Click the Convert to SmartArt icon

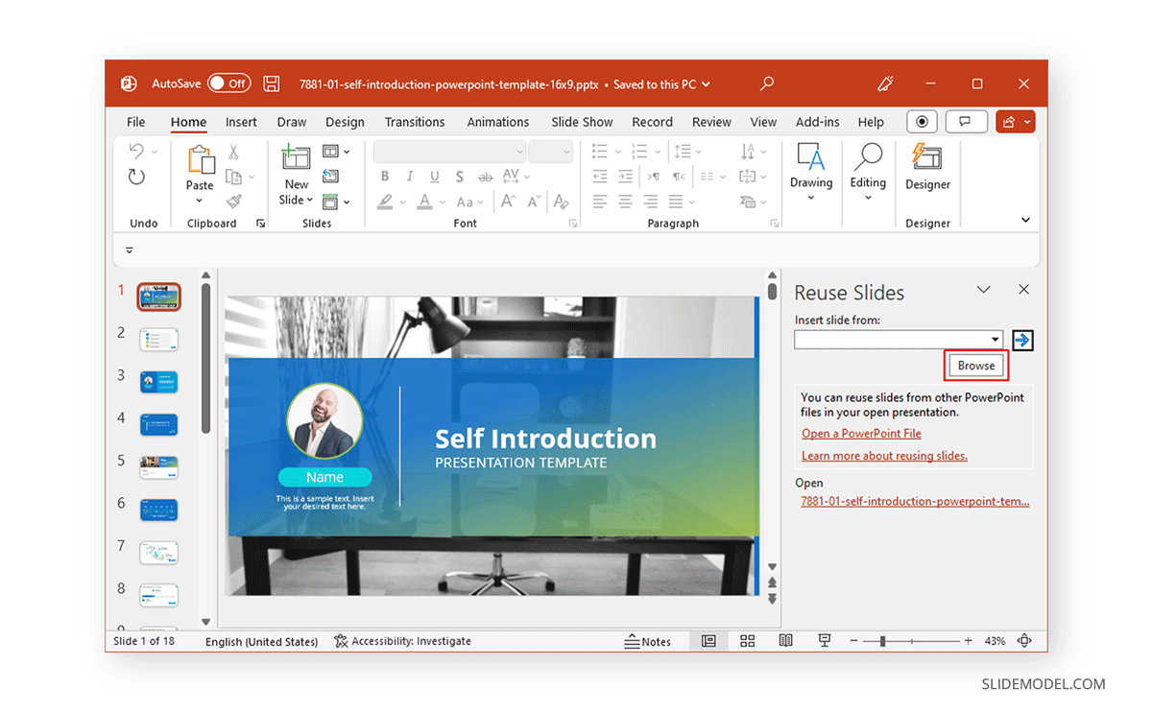point(748,202)
